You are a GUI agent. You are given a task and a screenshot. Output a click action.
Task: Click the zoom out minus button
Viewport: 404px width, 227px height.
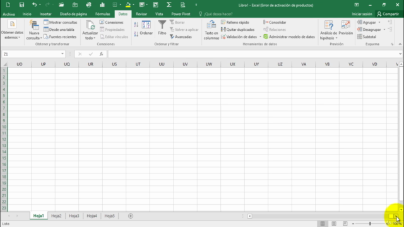(353, 224)
